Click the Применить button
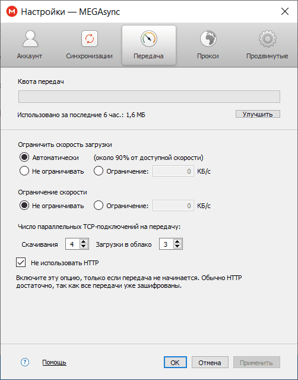298x380 pixels. point(256,362)
